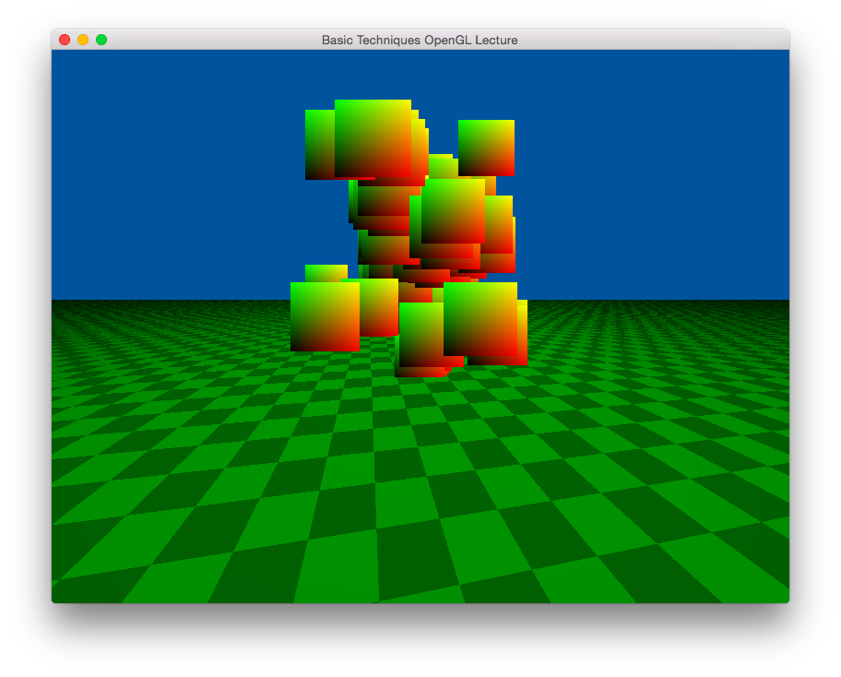Click small cube above the bottom-left front cube
Viewport: 841px width, 677px height.
point(326,273)
